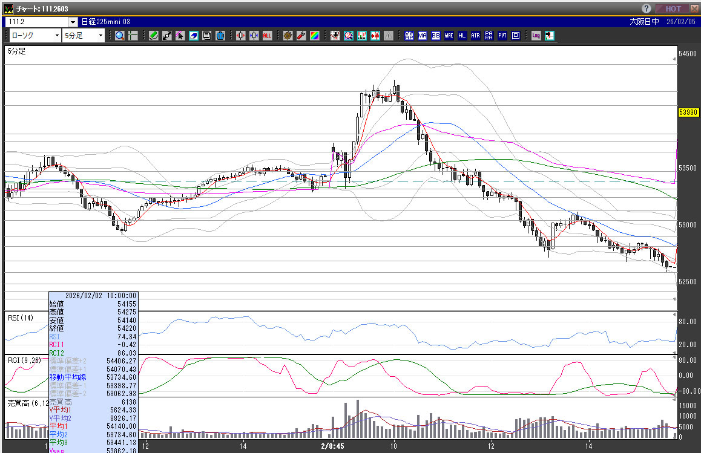Select the pencil drawing tool icon
This screenshot has height=453, width=701.
click(x=154, y=36)
